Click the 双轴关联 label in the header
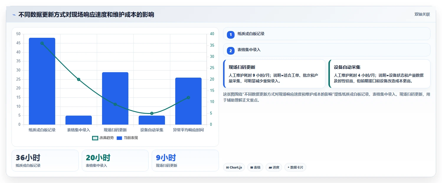Screen dimensions: 442x183 pos(422,14)
